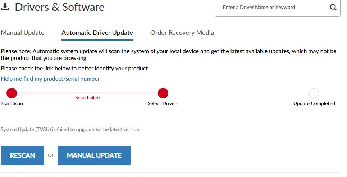Switch to the Manual Update tab
347x177 pixels.
[23, 33]
